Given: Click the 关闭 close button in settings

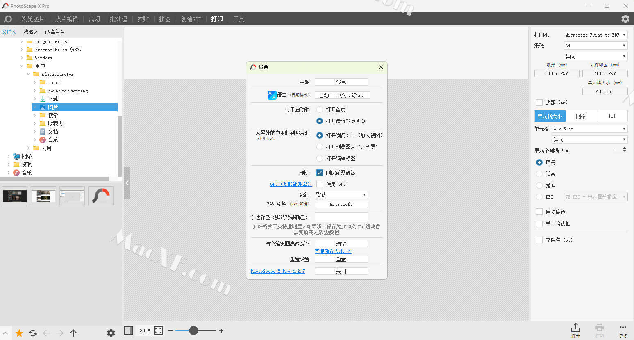Looking at the screenshot, I should pyautogui.click(x=341, y=271).
